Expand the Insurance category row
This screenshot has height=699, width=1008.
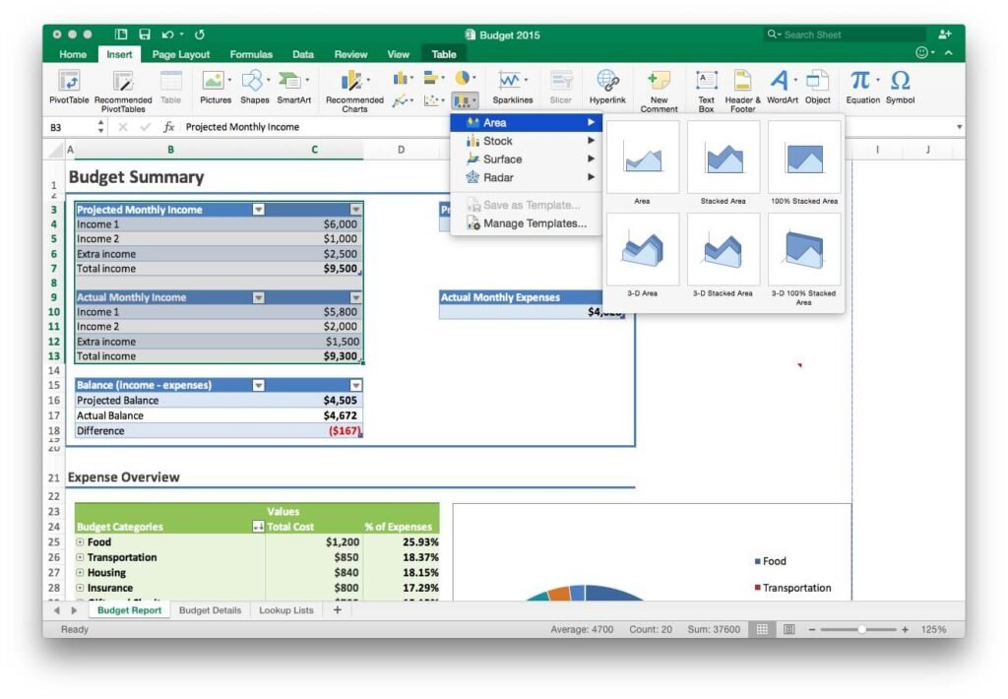(x=81, y=588)
